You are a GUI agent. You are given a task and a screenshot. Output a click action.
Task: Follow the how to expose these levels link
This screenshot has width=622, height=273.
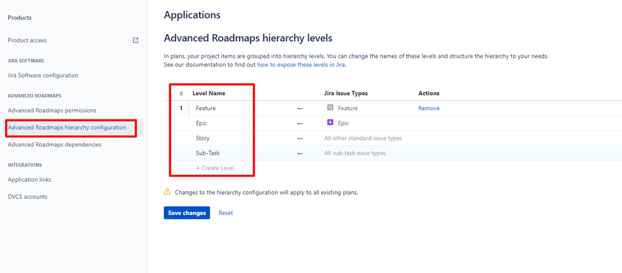(301, 65)
